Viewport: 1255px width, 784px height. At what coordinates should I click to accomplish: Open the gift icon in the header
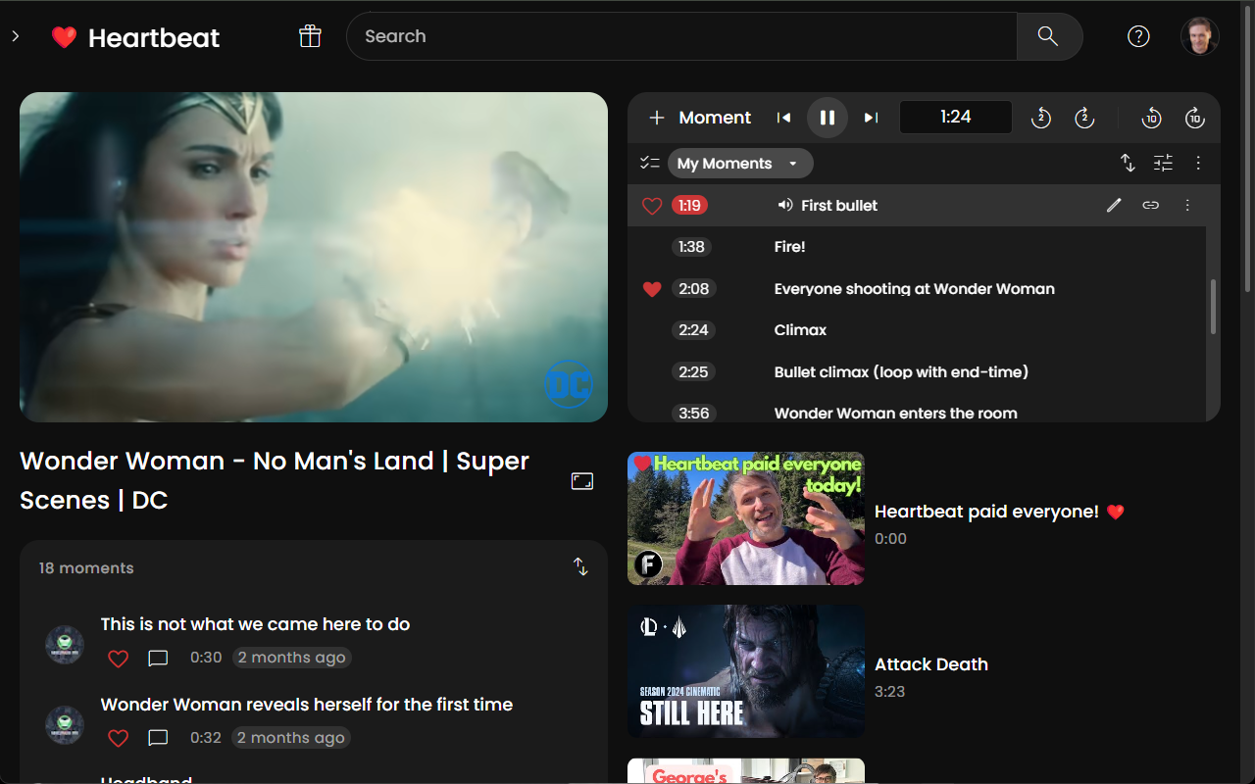310,36
